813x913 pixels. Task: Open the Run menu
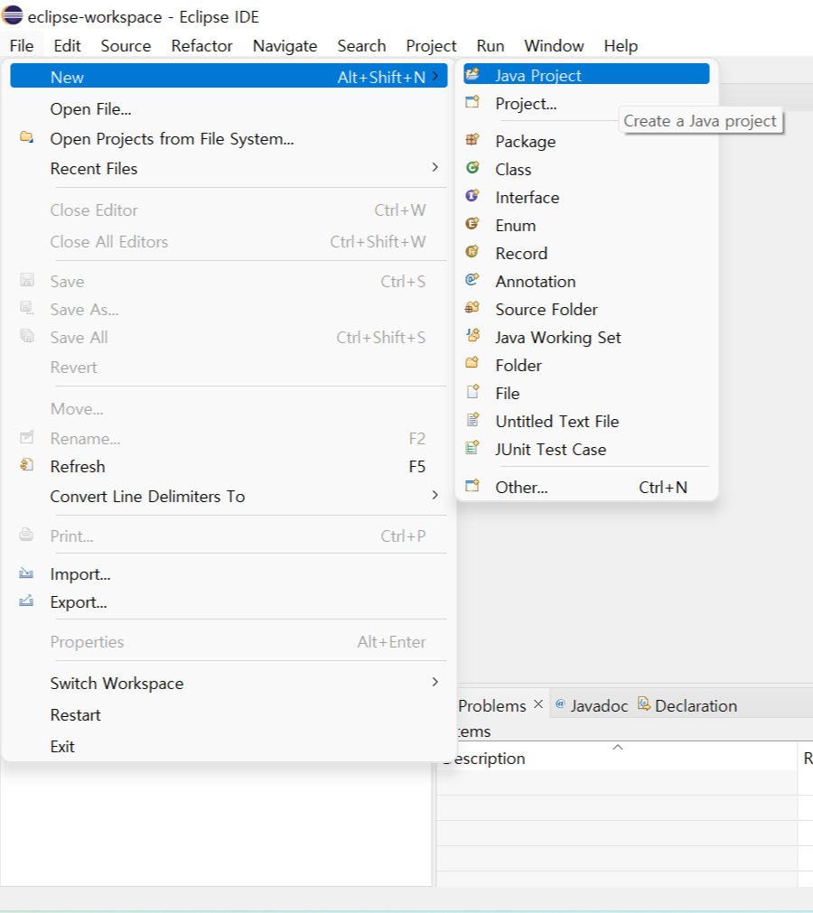[x=491, y=46]
